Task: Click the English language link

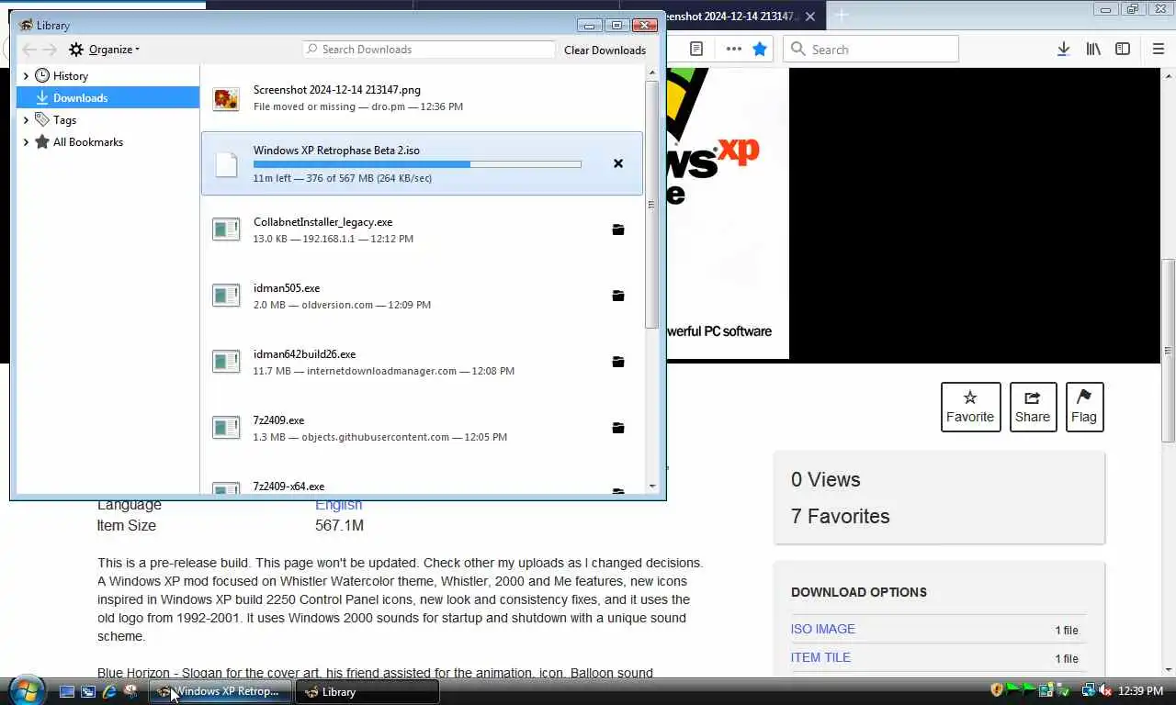Action: point(338,505)
